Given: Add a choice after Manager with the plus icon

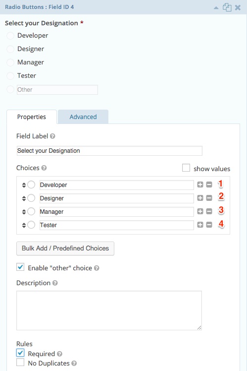Looking at the screenshot, I should tap(200, 211).
